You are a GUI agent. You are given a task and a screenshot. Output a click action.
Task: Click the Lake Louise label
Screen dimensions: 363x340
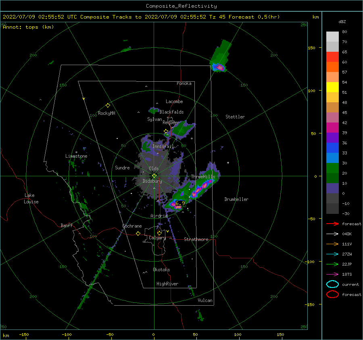[x=31, y=199]
